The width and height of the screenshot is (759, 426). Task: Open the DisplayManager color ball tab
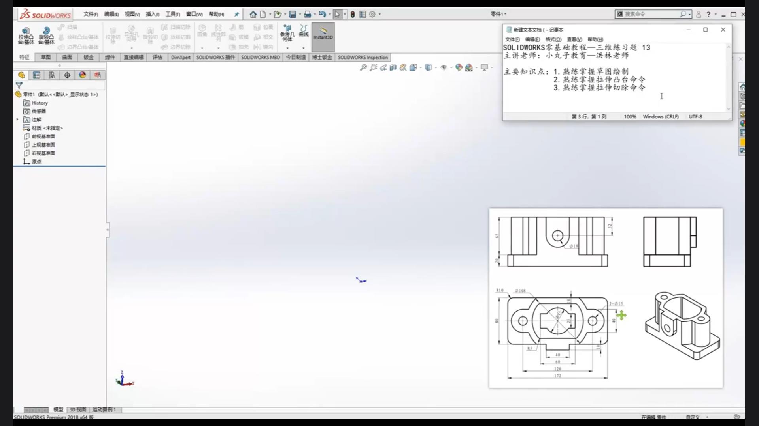pos(82,75)
